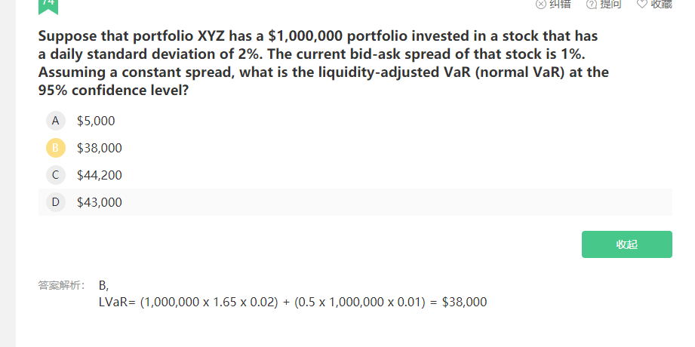Click the LVaR formula explanation line
Image resolution: width=695 pixels, height=347 pixels.
tap(293, 302)
